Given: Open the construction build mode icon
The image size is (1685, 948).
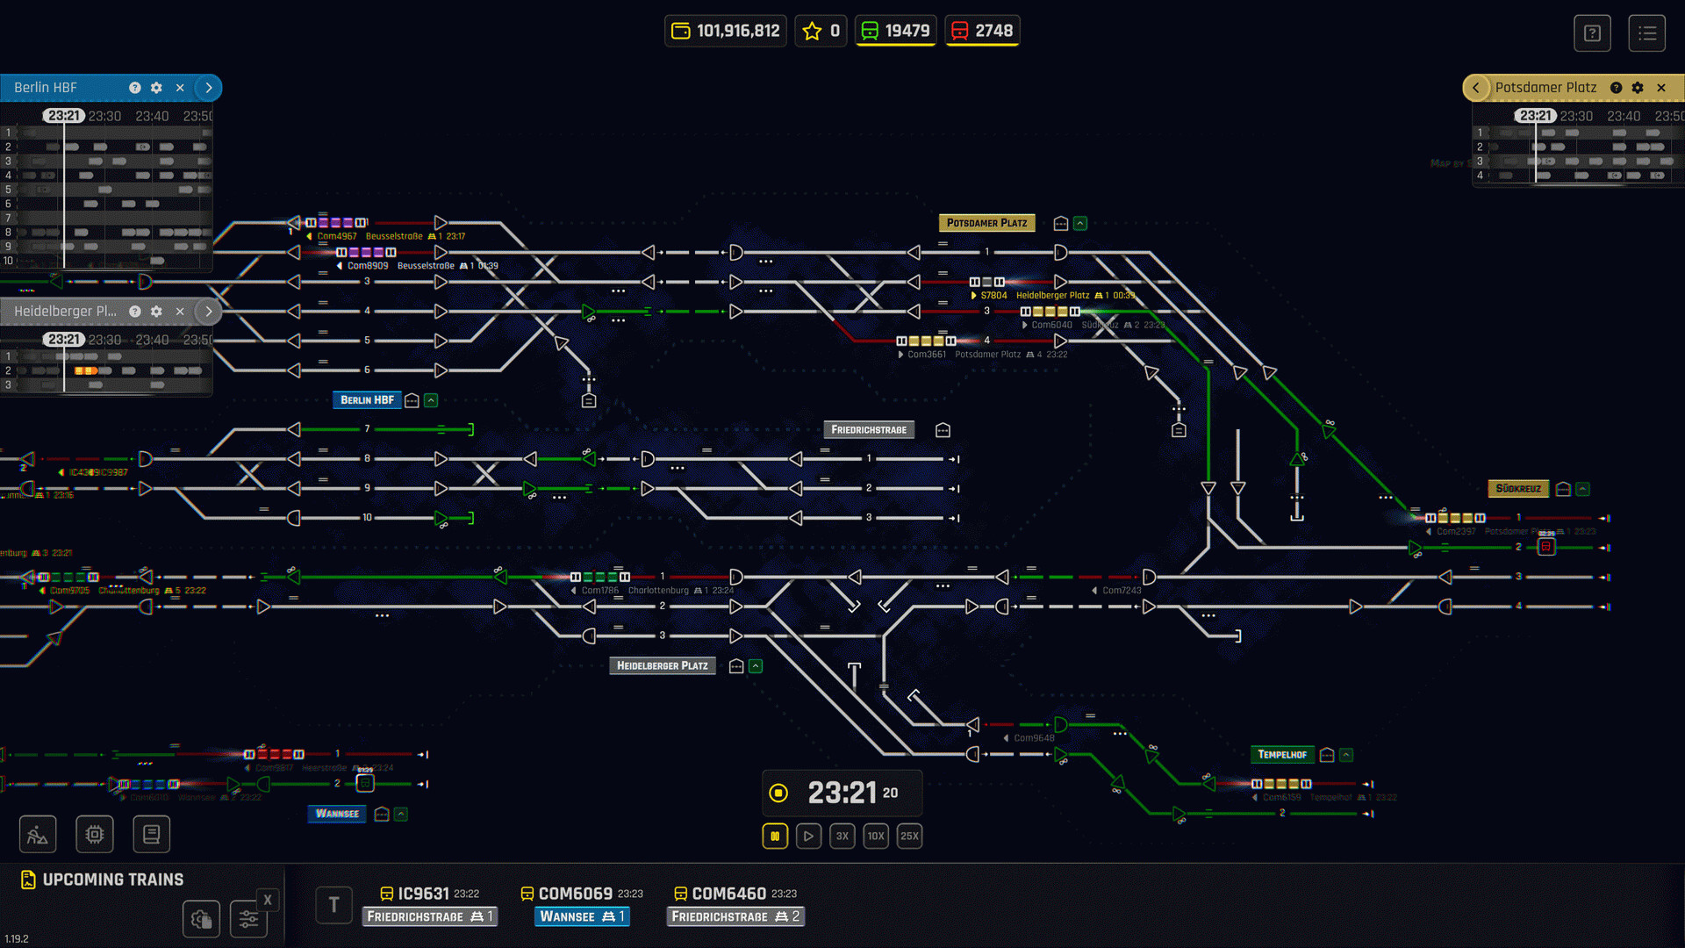Looking at the screenshot, I should (38, 835).
